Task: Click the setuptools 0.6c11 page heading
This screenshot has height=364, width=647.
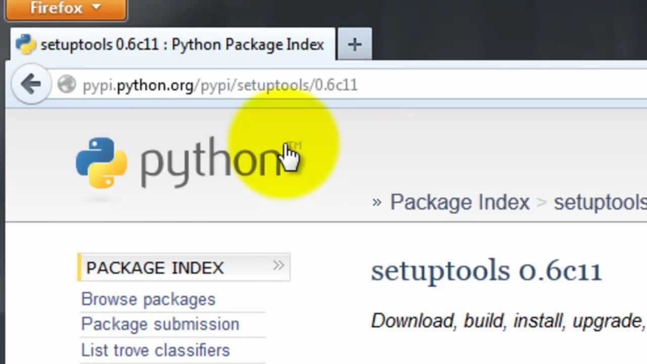Action: point(486,271)
